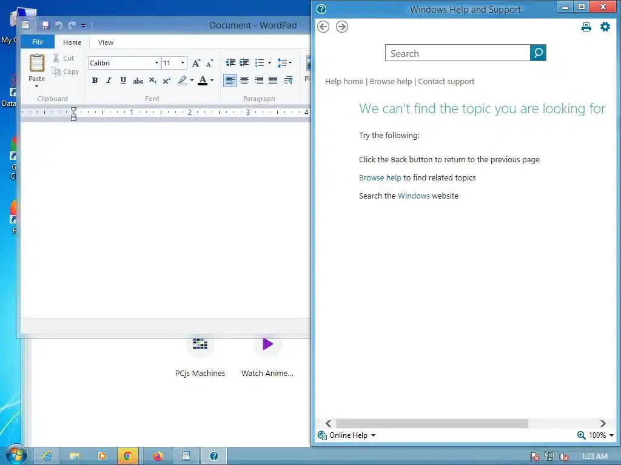Image resolution: width=621 pixels, height=465 pixels.
Task: Click Undo in WordPad's quick access toolbar
Action: [59, 25]
